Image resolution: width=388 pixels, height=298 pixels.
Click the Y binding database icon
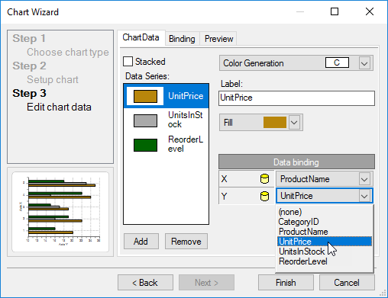click(x=264, y=196)
